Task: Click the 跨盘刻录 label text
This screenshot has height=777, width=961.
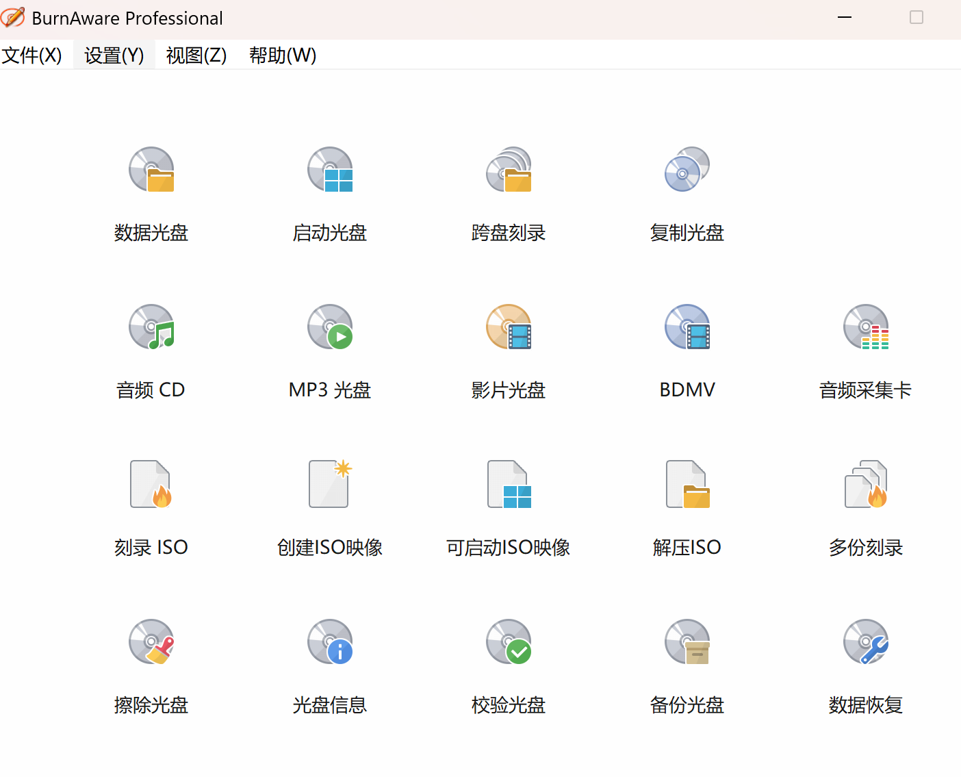Action: click(x=509, y=233)
